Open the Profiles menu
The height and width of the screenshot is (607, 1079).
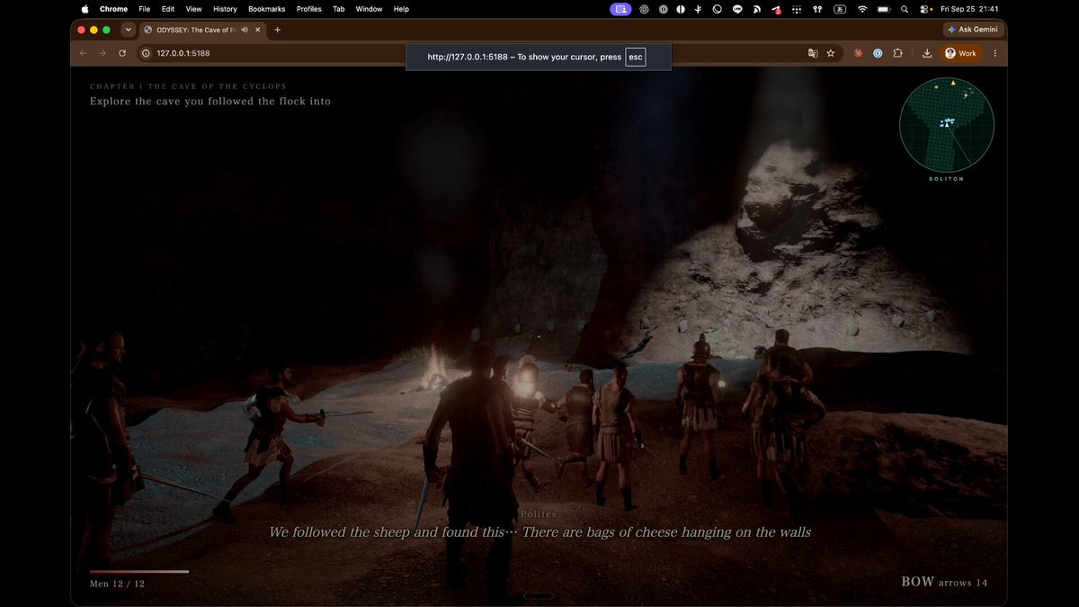308,9
